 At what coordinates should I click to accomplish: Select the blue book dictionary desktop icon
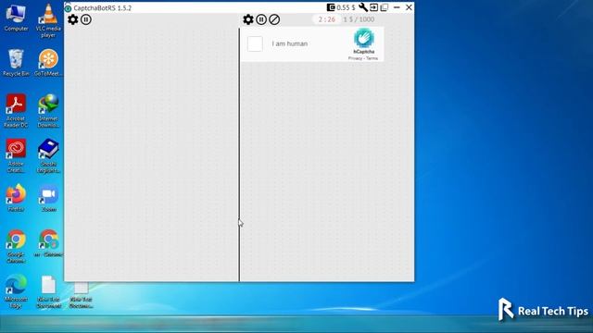pyautogui.click(x=48, y=155)
